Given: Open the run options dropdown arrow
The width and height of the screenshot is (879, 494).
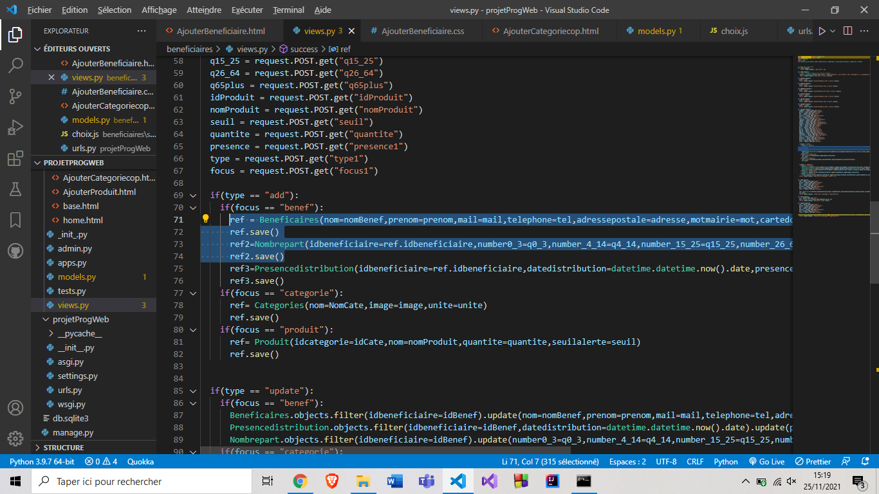Looking at the screenshot, I should click(x=833, y=31).
